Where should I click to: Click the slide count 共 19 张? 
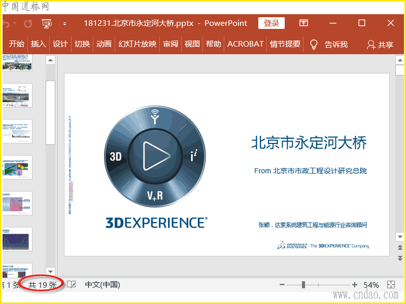click(42, 285)
